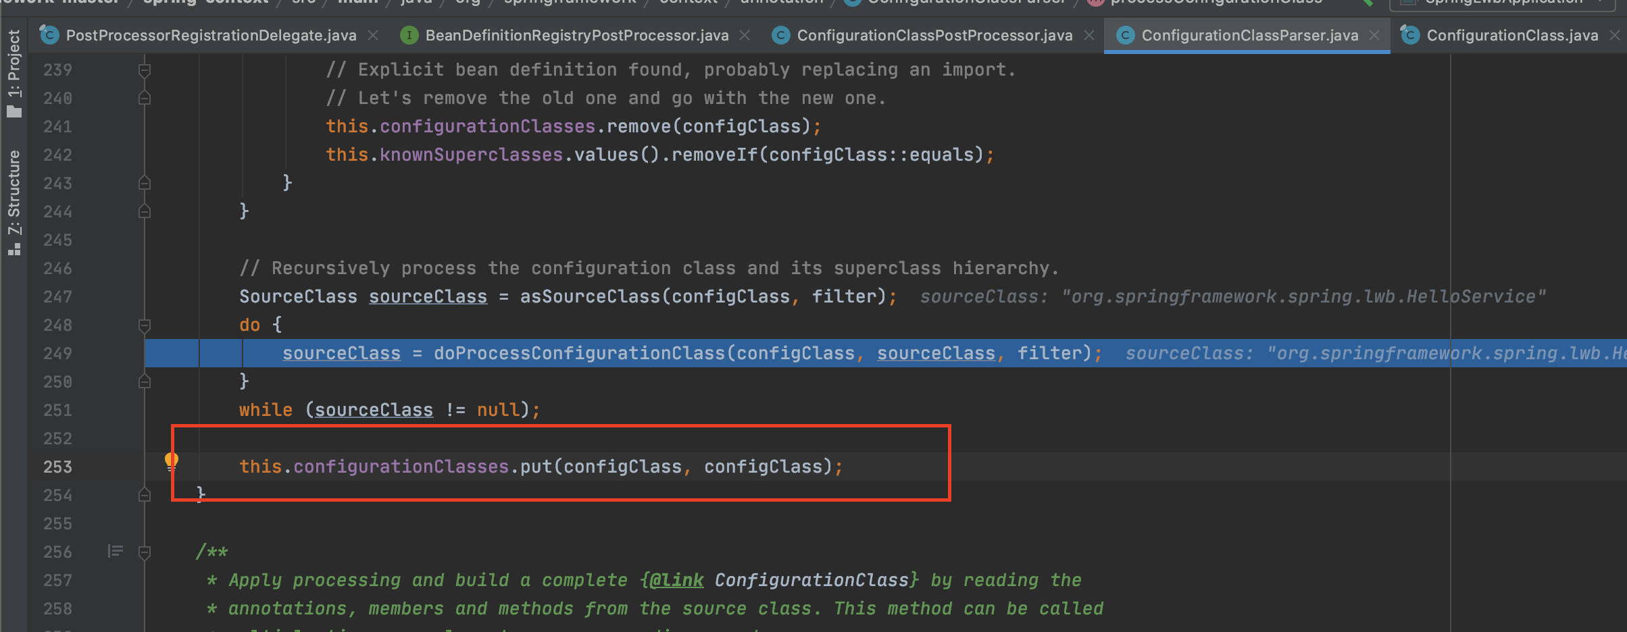Collapse fold marker at line 250

tap(144, 381)
